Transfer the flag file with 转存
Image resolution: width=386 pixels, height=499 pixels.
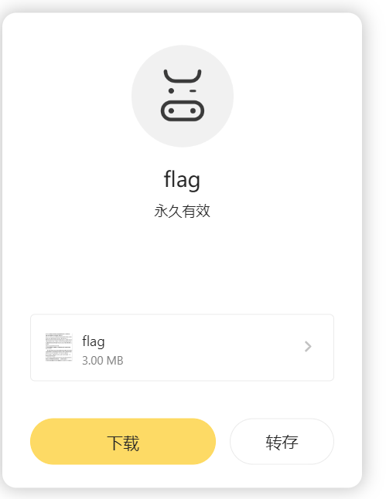(x=282, y=441)
